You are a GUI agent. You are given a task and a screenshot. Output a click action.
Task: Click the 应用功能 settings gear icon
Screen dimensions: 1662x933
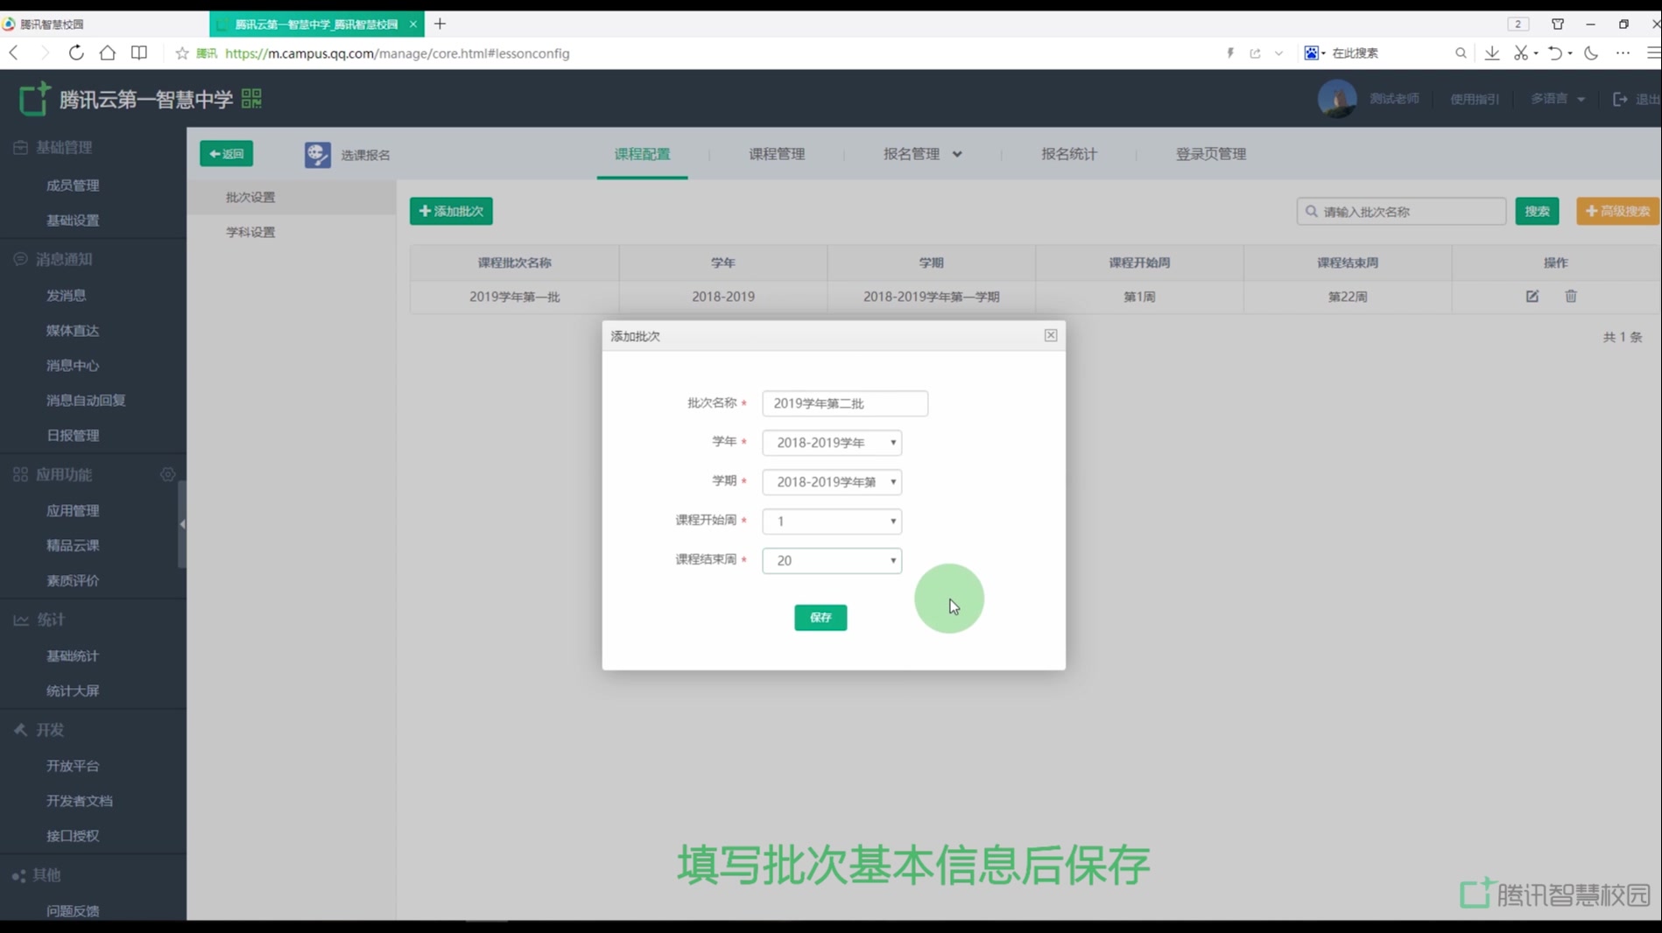pyautogui.click(x=167, y=474)
